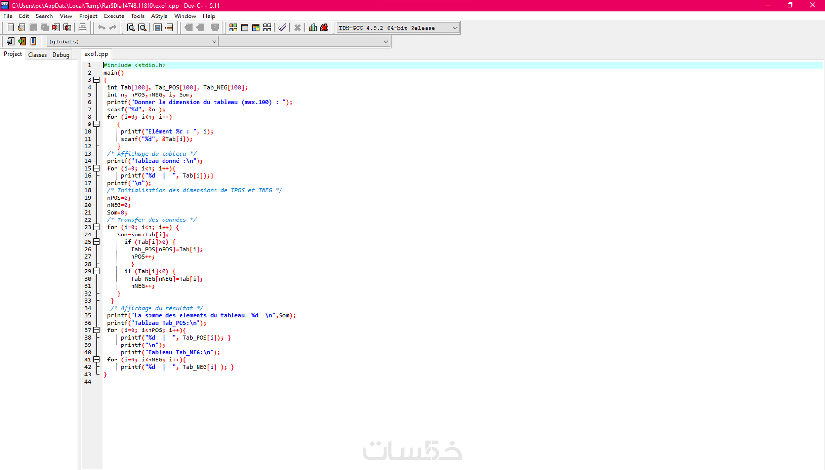Expand the (globals) class browser dropdown
Viewport: 825px width, 470px height.
click(214, 41)
